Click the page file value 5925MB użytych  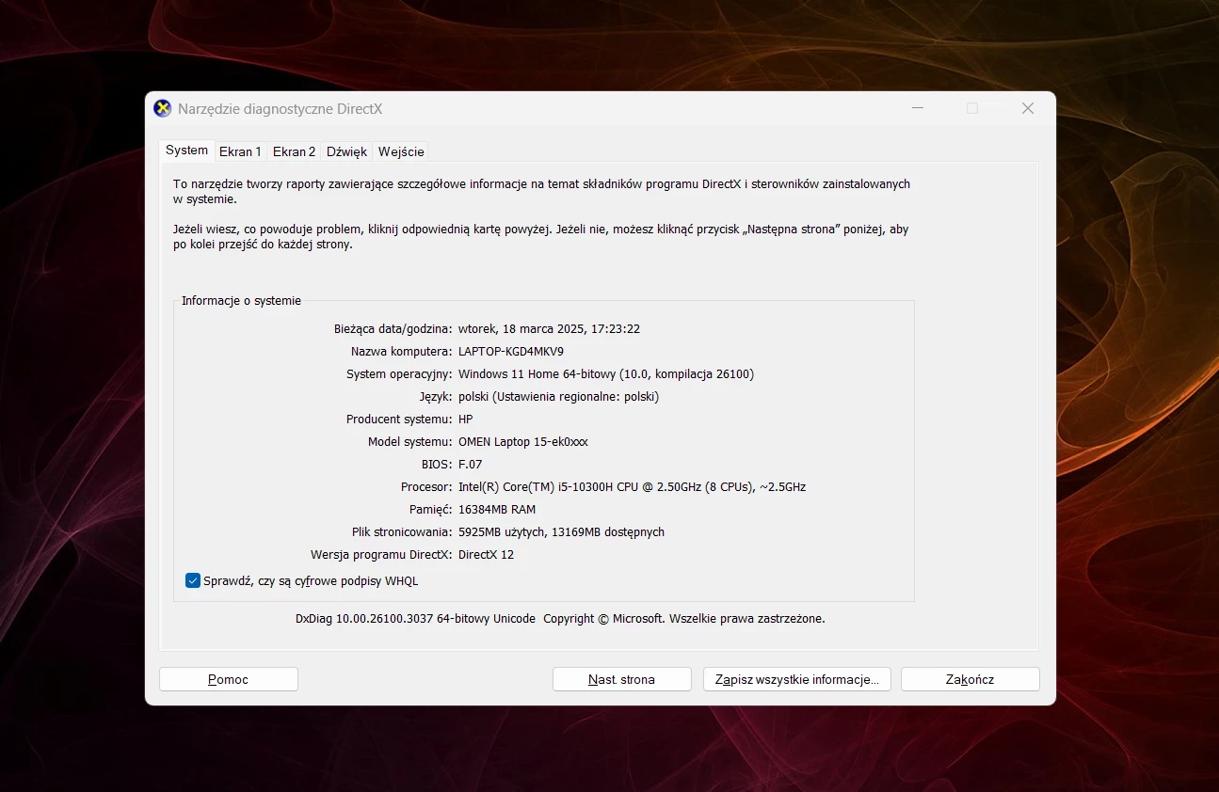coord(562,532)
